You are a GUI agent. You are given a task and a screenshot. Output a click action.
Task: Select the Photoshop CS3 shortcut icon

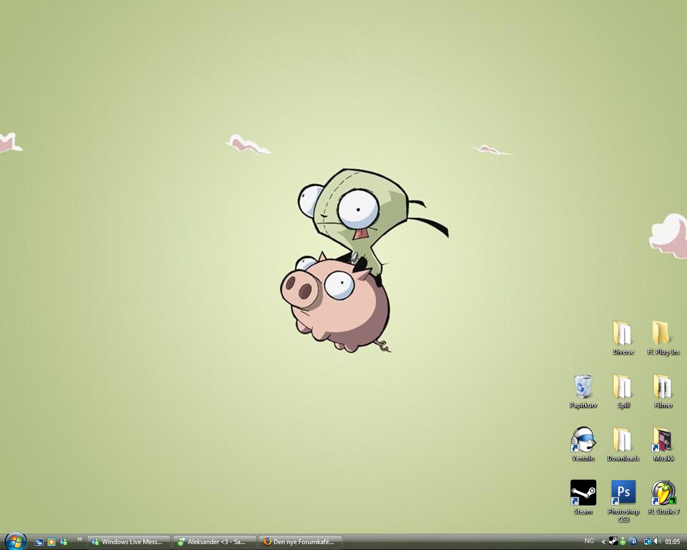tap(623, 502)
